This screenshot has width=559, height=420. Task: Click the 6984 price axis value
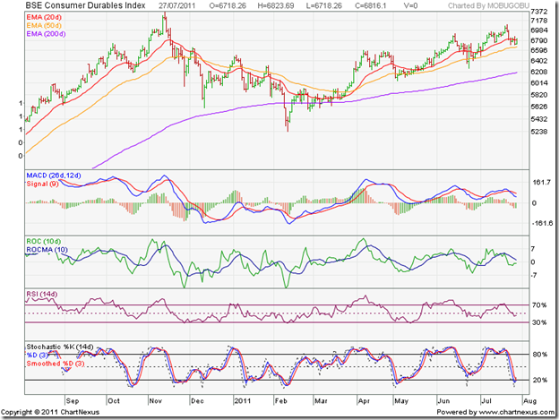[539, 30]
